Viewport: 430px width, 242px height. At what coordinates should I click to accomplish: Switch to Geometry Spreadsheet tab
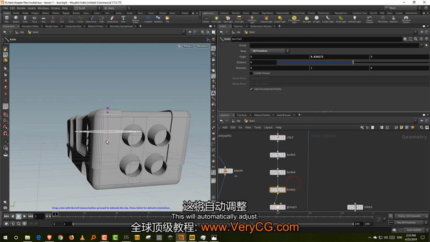click(121, 26)
